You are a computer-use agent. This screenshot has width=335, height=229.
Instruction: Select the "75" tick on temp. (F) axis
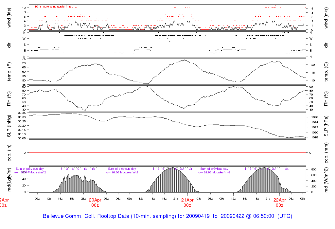point(24,59)
